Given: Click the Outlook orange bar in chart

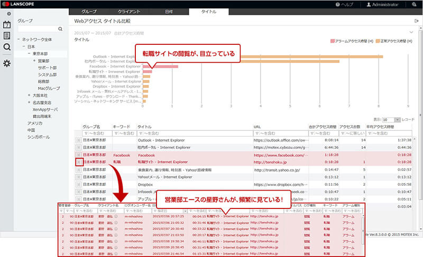Looking at the screenshot, I should tap(311, 56).
